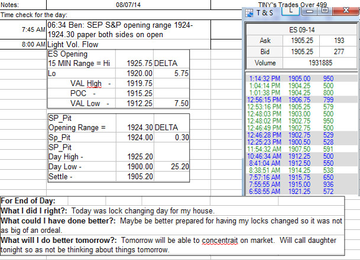
Task: Select the 12:48:03 PM trade row
Action: pyautogui.click(x=301, y=114)
